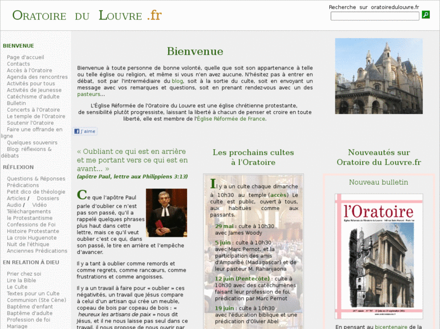This screenshot has width=440, height=329.
Task: Open Profession de foi page
Action: pos(28,320)
